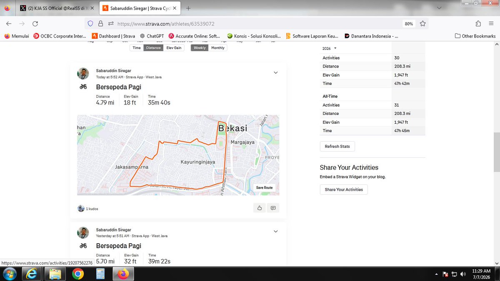500x281 pixels.
Task: Give kudos with the thumbs-up icon
Action: 260,208
